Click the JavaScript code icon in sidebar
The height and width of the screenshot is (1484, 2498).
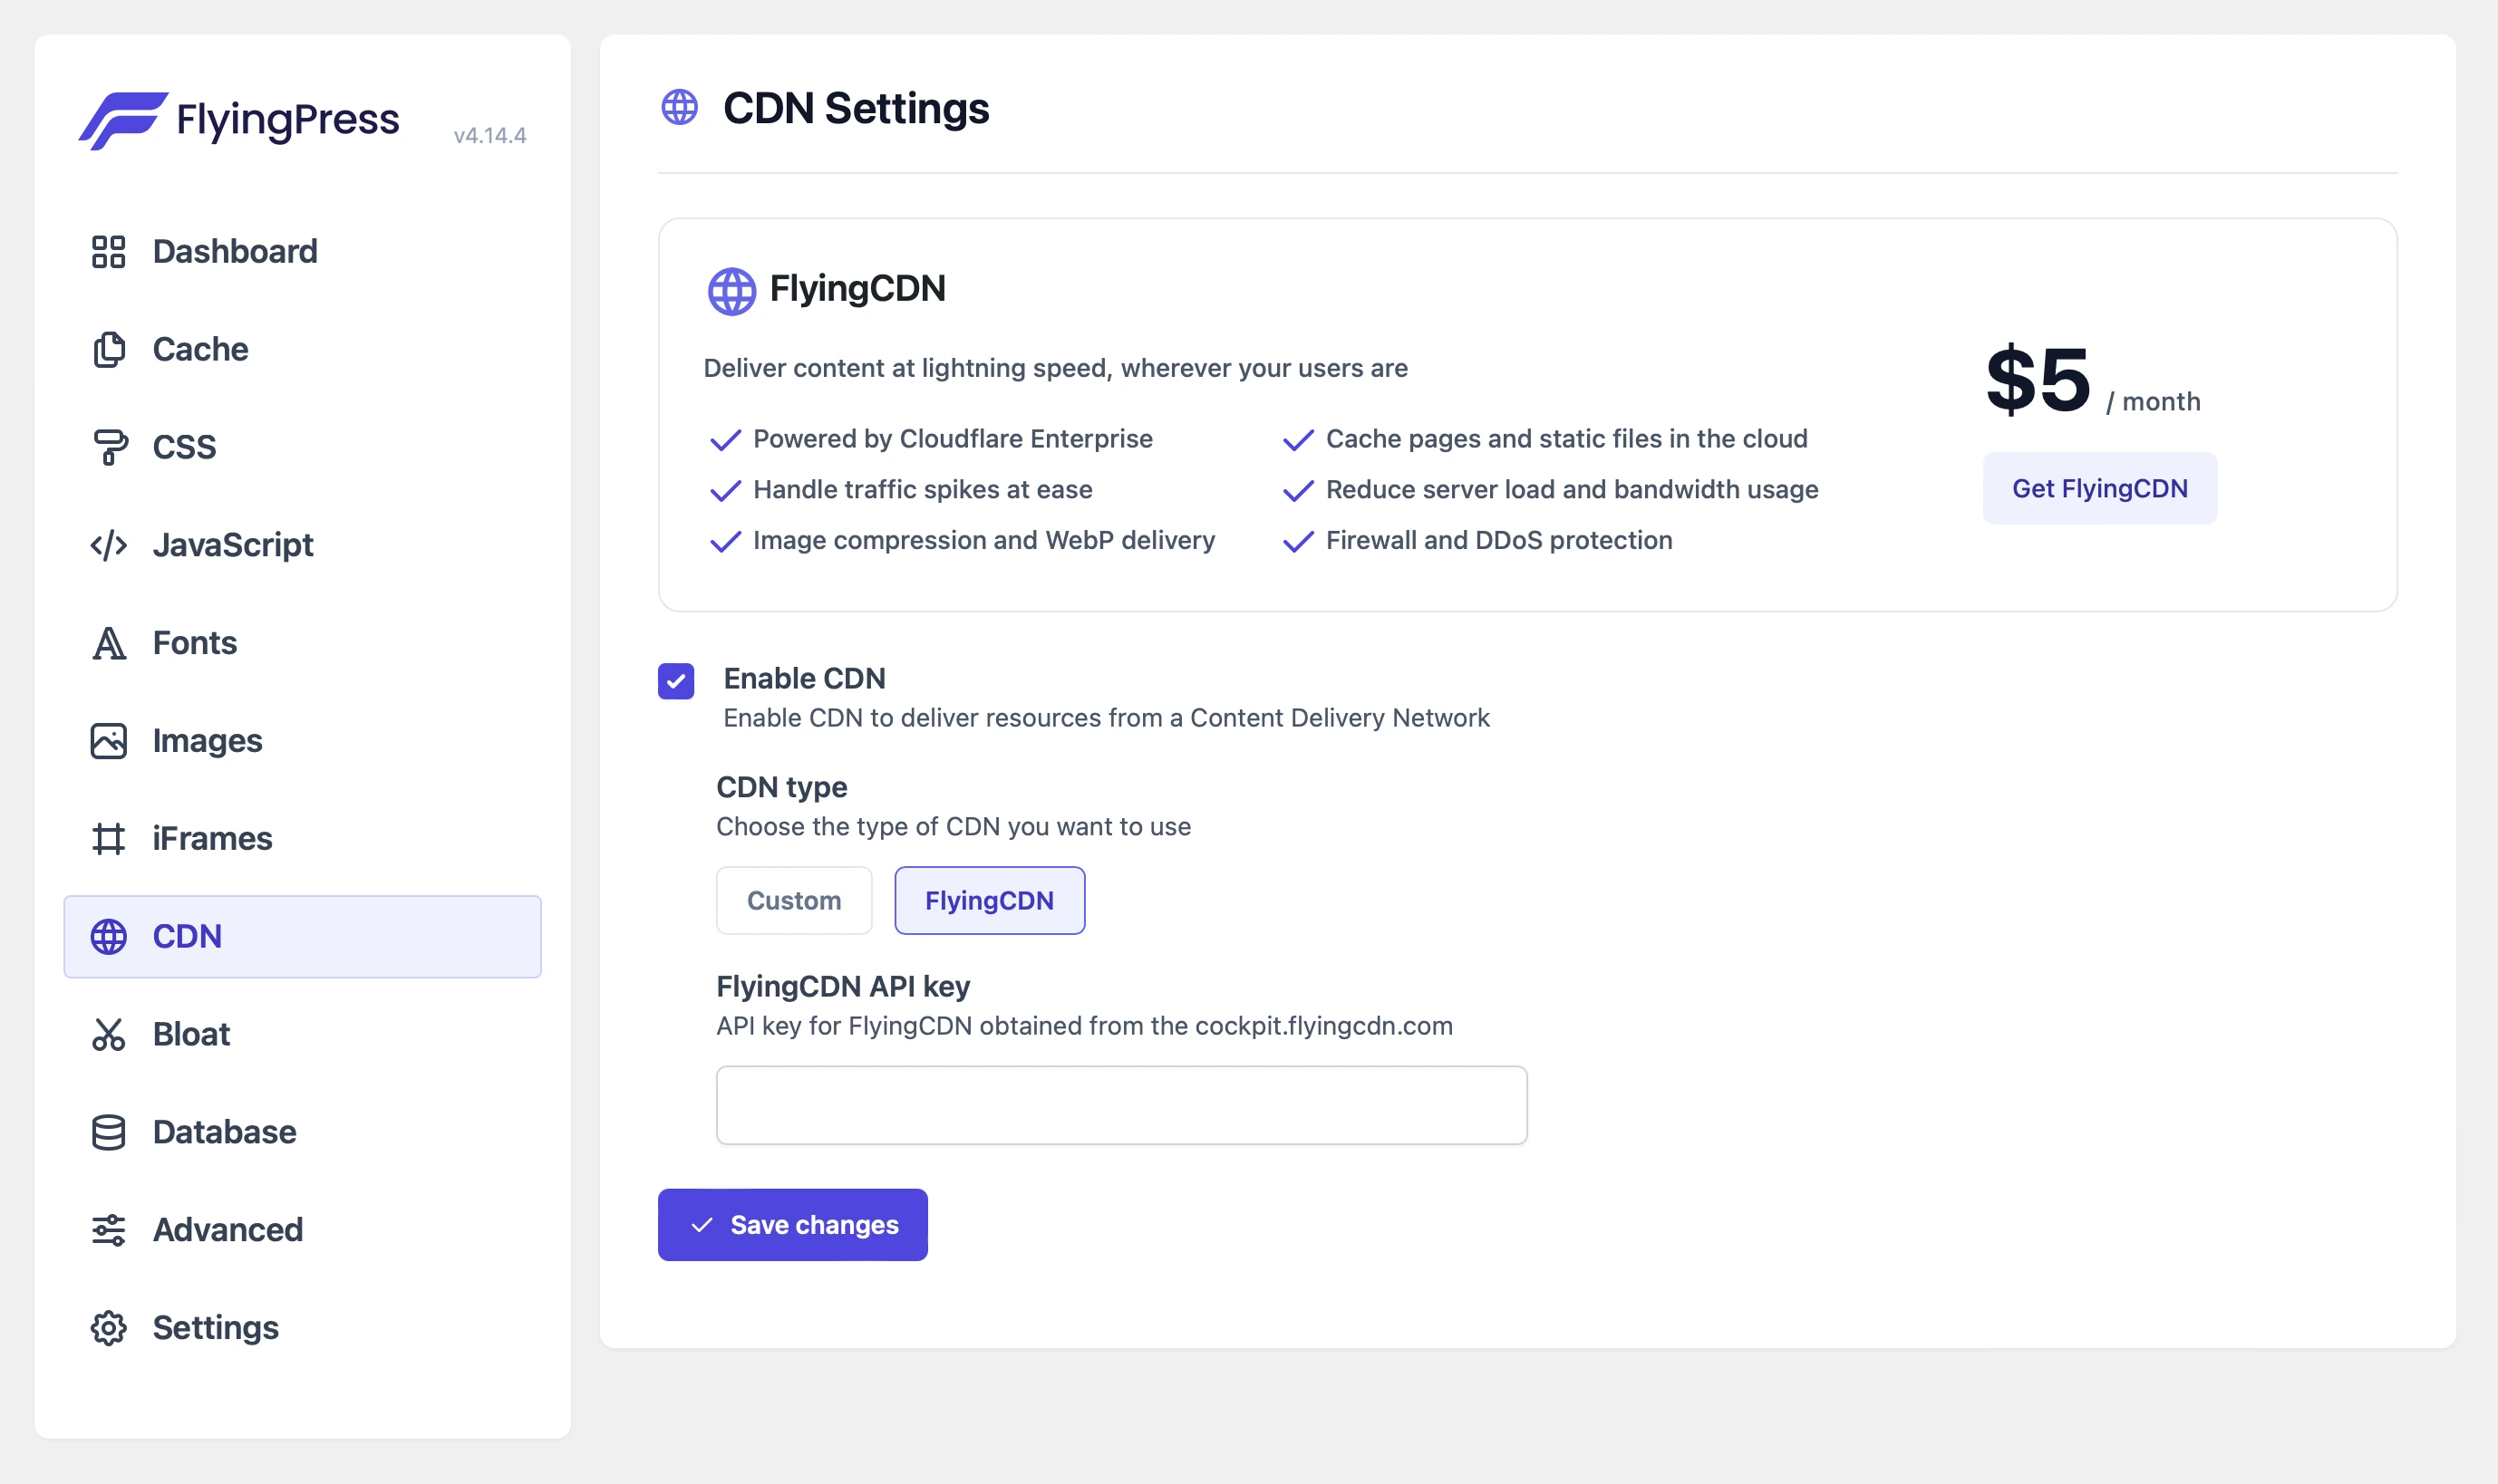[109, 545]
